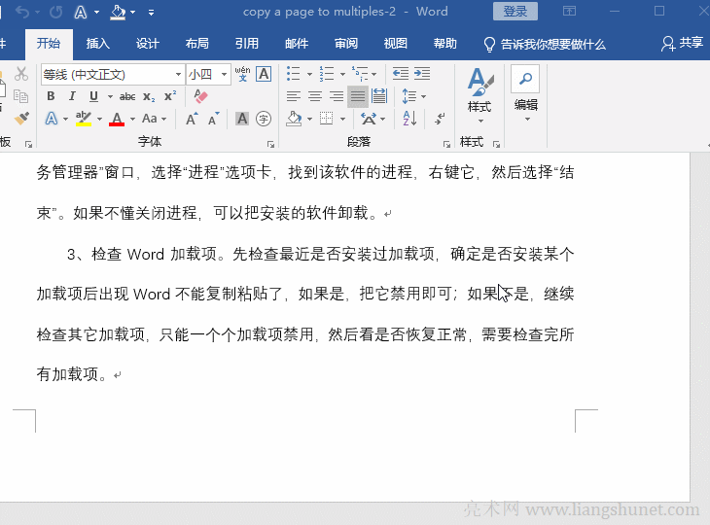Apply yellow text highlight color

tap(84, 119)
